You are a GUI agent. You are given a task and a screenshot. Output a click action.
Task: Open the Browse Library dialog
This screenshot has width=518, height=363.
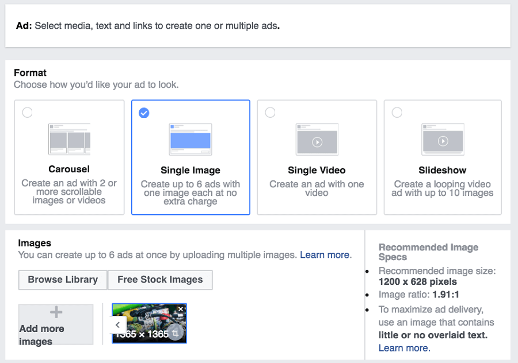point(62,280)
